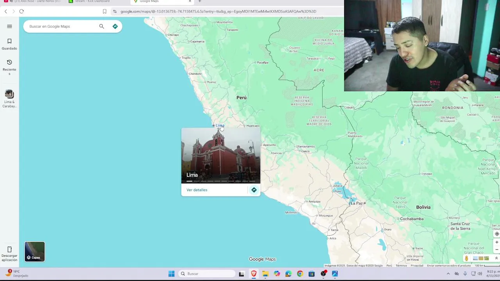The height and width of the screenshot is (281, 500).
Task: Open Task View on the taskbar
Action: 241,274
